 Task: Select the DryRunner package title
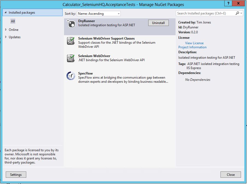pyautogui.click(x=86, y=21)
